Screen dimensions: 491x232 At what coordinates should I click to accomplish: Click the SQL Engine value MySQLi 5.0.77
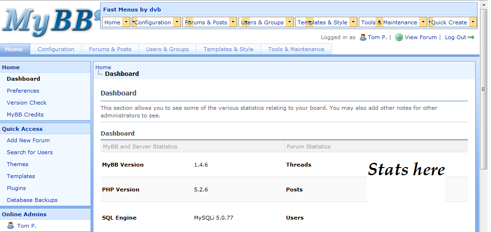pos(214,218)
